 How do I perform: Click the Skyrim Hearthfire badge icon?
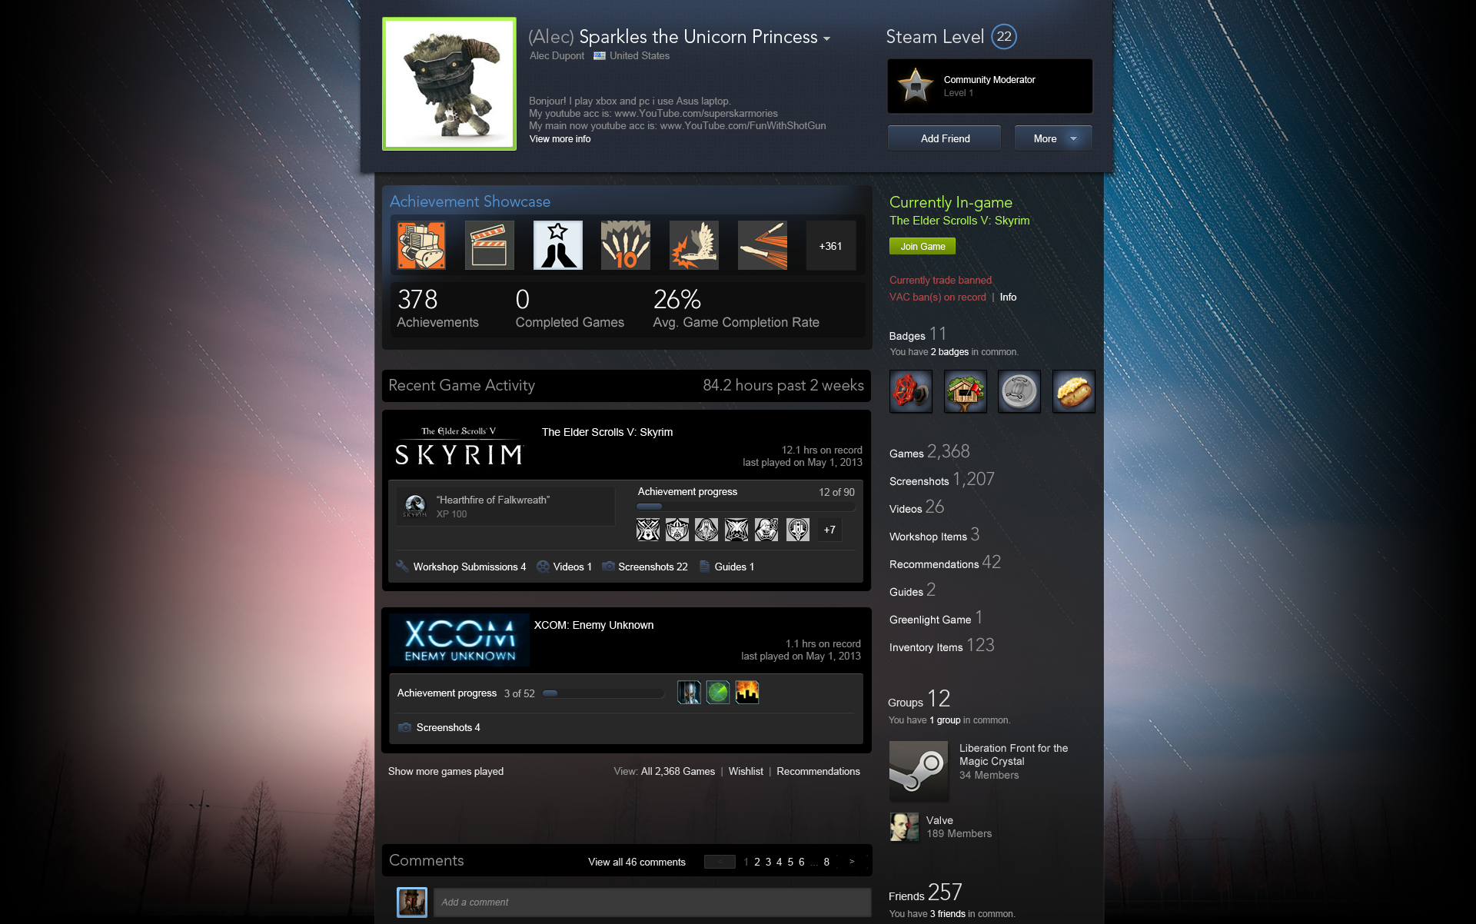click(415, 506)
